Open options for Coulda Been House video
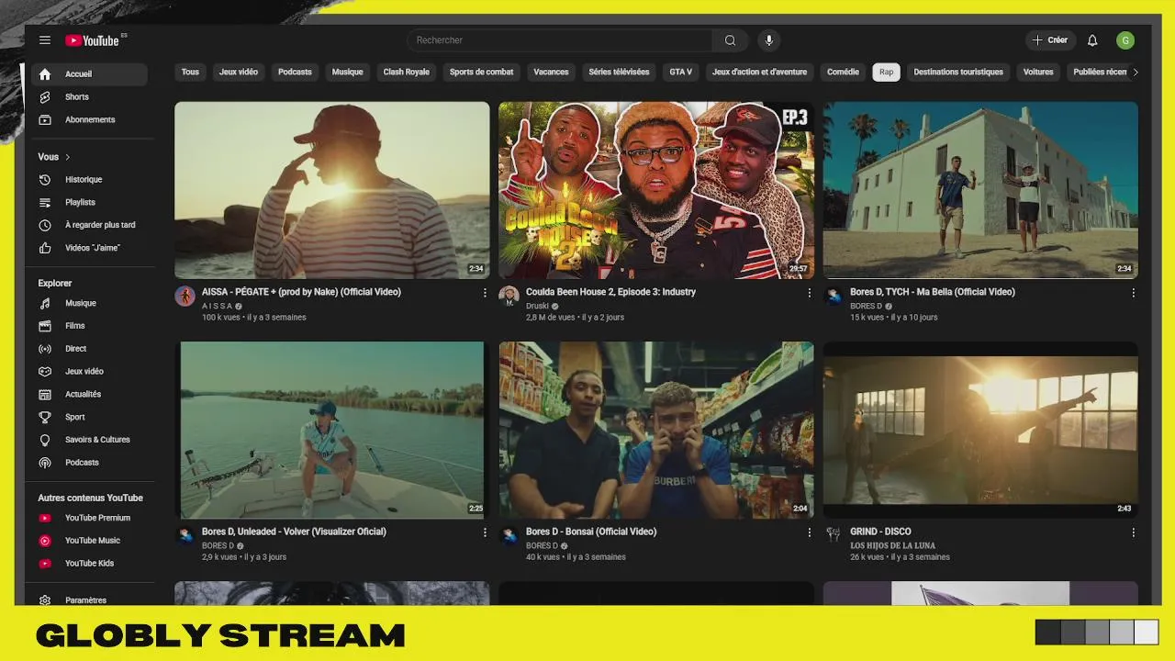 pyautogui.click(x=809, y=293)
